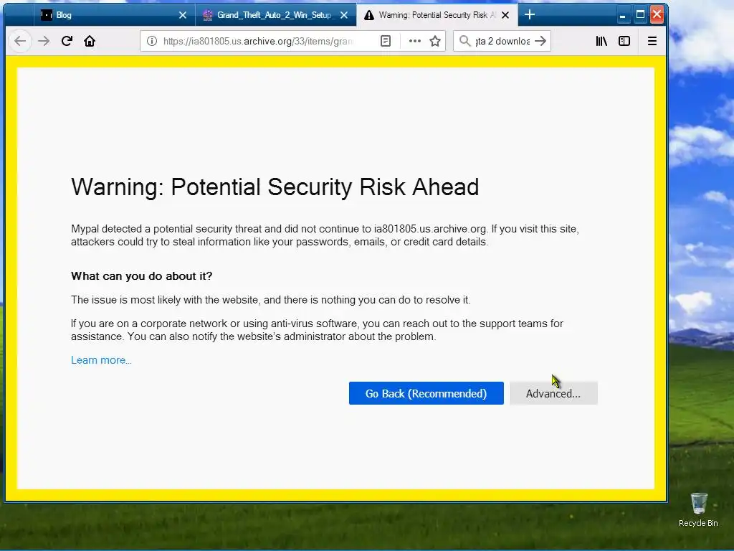Viewport: 734px width, 551px height.
Task: Reload the current page
Action: tap(67, 41)
